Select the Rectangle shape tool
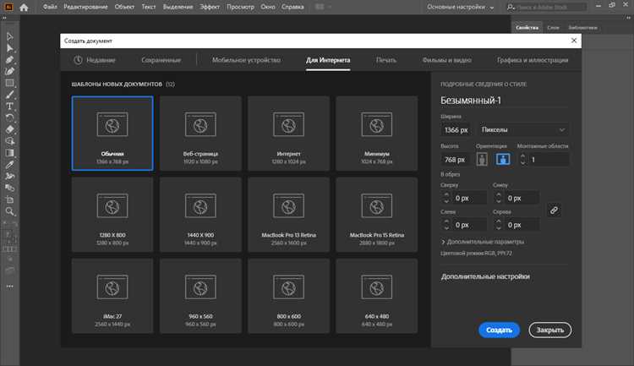The width and height of the screenshot is (634, 366). coord(9,83)
